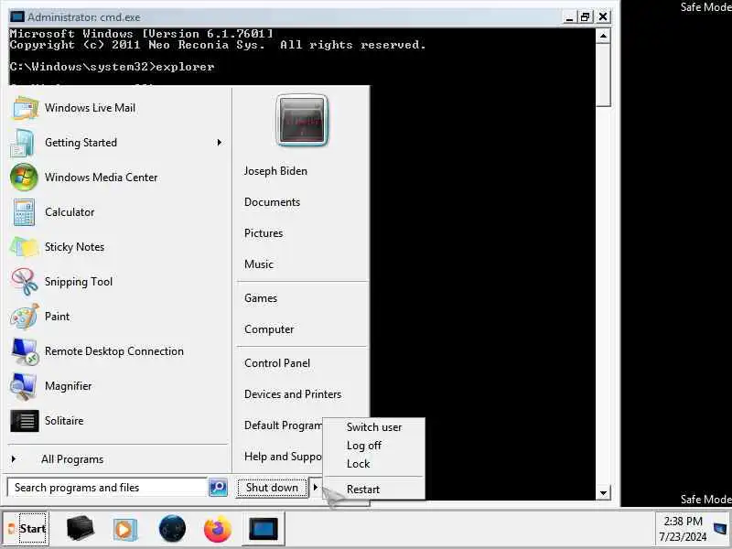Expand All Programs list

72,459
